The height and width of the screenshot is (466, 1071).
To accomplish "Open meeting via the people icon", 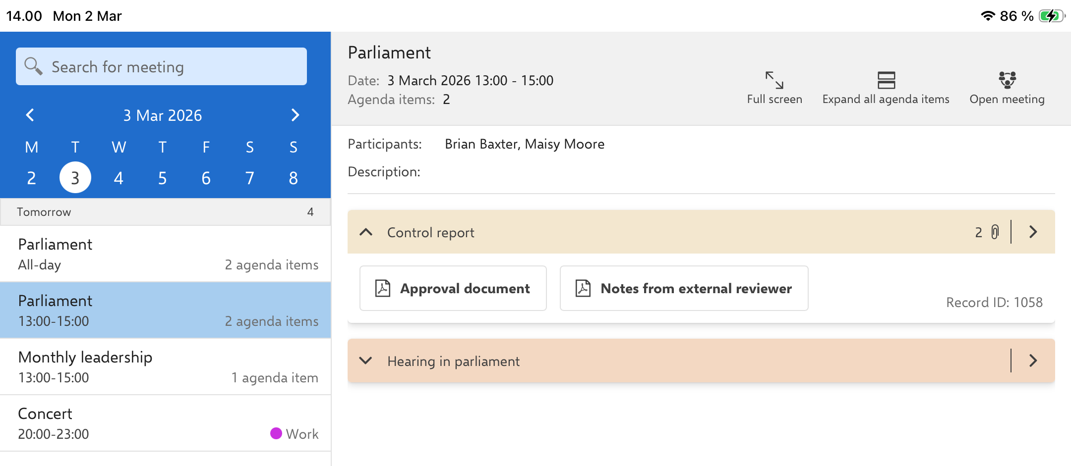I will click(1007, 80).
